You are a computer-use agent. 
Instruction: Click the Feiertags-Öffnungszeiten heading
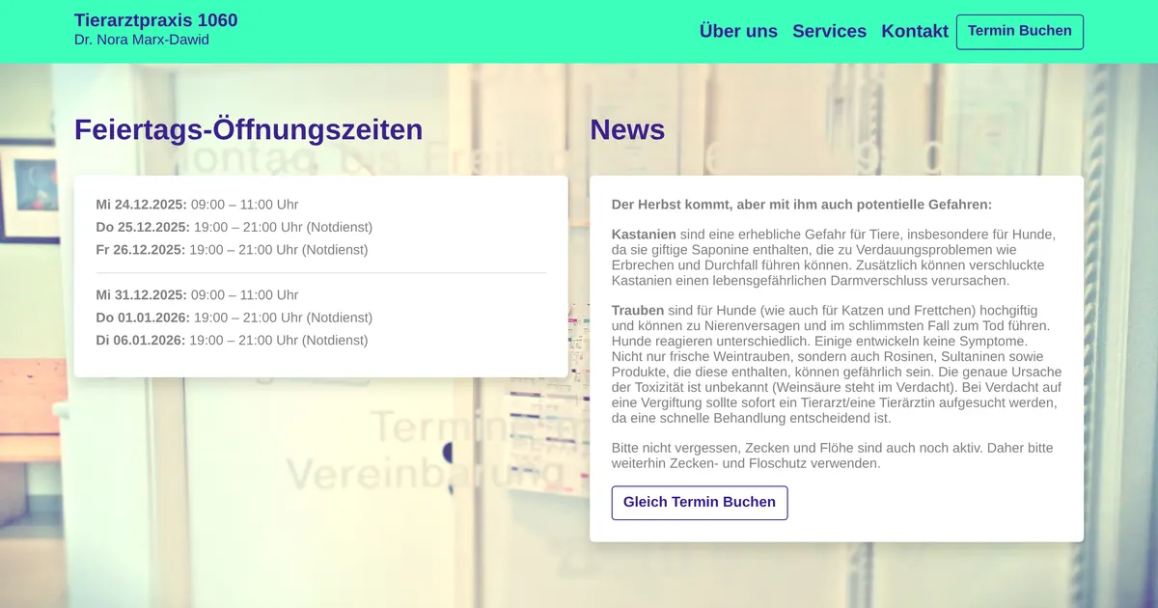248,129
